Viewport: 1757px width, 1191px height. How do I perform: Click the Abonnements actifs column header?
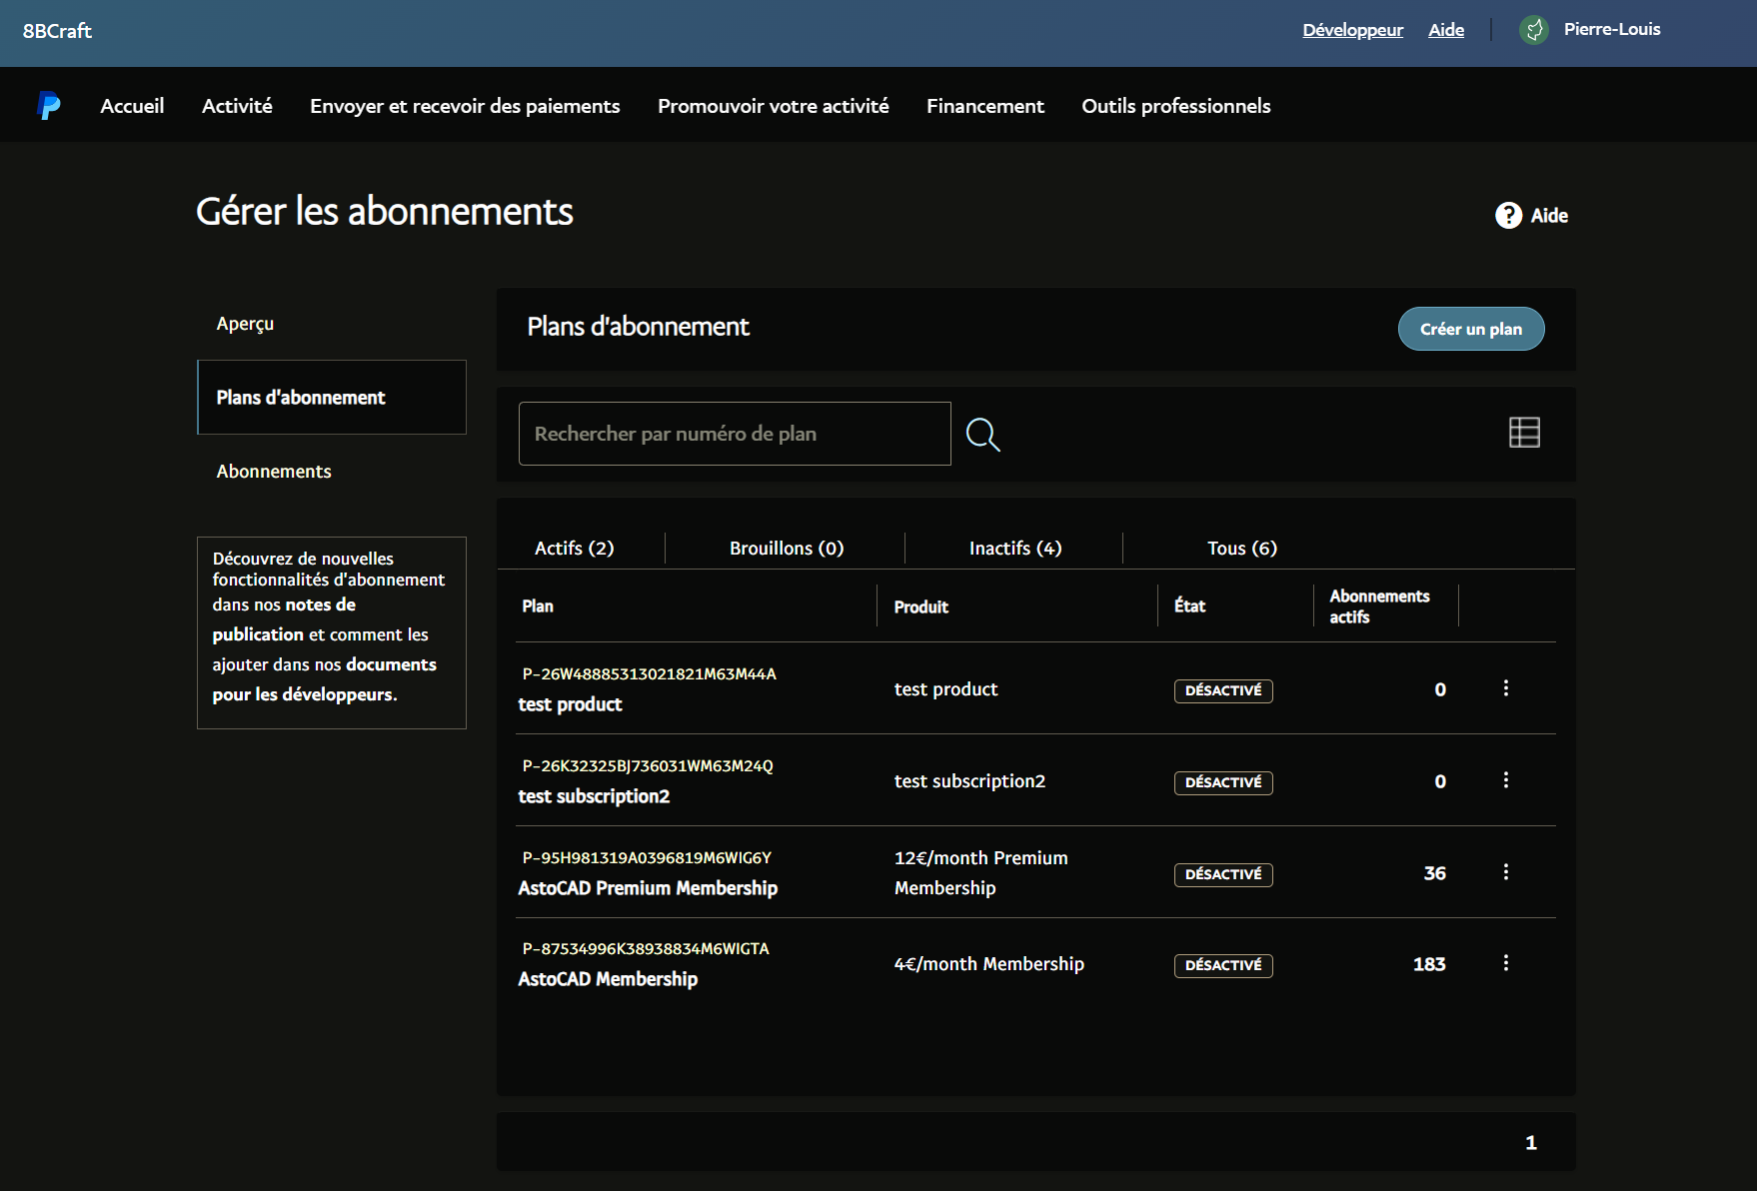1379,606
